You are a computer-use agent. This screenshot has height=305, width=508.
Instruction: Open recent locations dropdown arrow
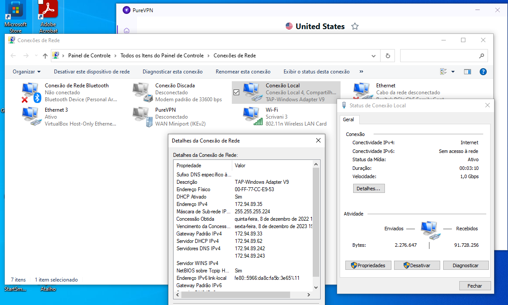coord(36,56)
